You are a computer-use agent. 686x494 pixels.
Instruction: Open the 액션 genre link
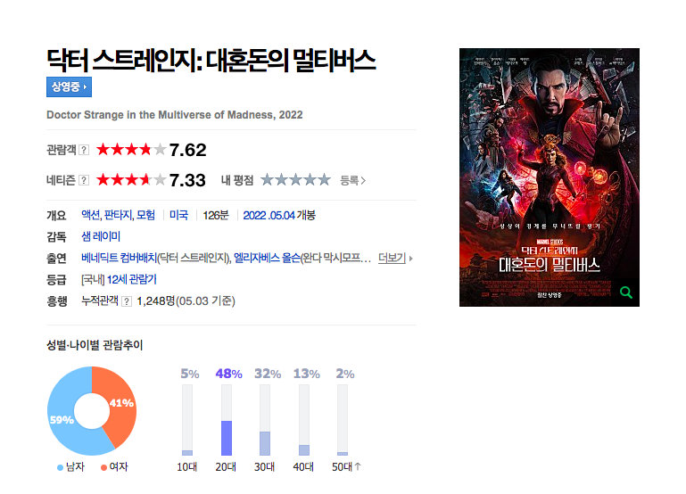coord(91,215)
